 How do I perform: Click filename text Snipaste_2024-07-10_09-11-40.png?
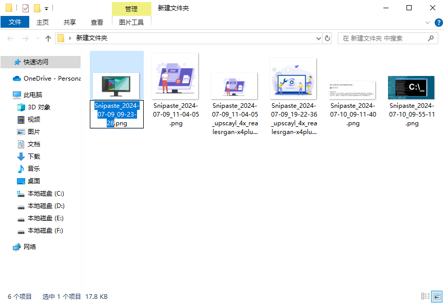pyautogui.click(x=353, y=115)
